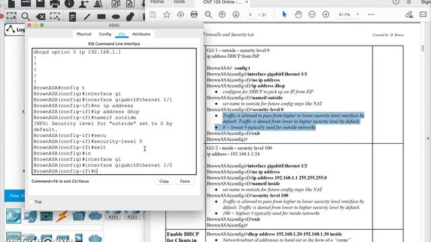Activate the PDF hand pan tool
Screen dimensions: 431x242
[x=298, y=14]
